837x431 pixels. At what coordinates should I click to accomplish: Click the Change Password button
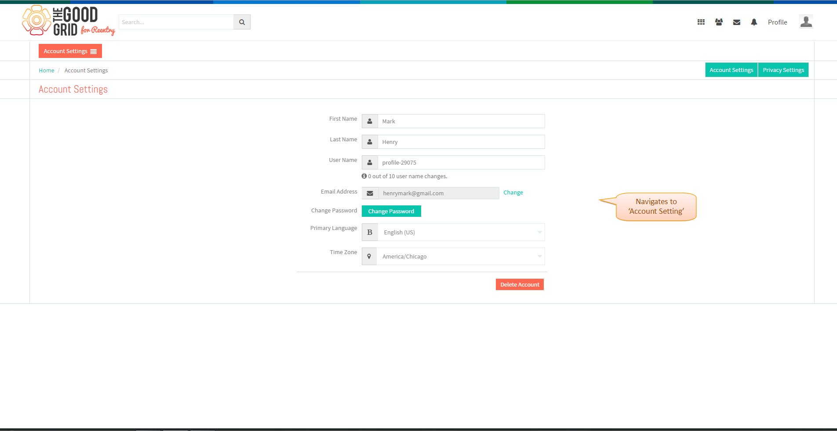(x=391, y=211)
